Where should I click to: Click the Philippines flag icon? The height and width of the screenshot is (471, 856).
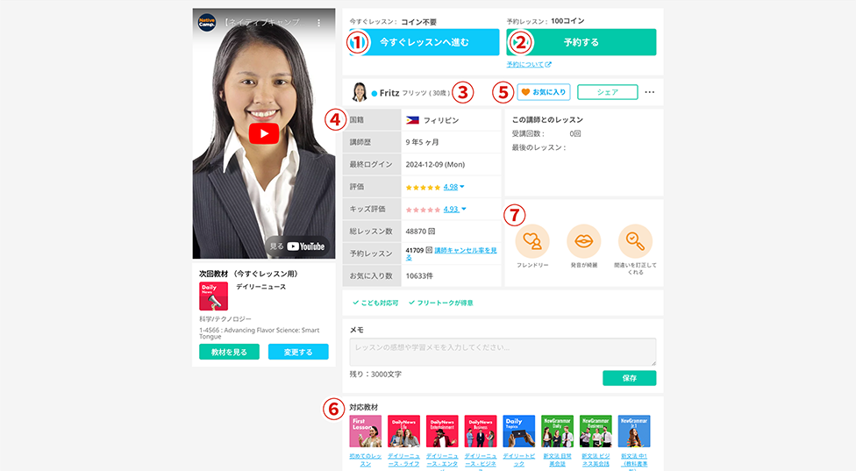pos(413,120)
